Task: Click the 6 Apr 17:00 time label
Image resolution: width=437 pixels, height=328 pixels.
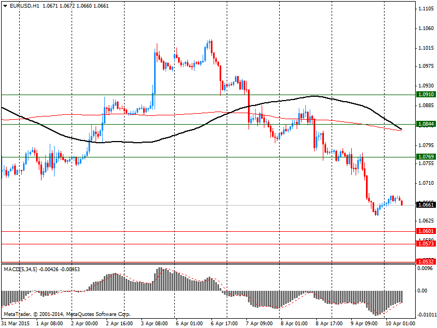Action: 225,324
